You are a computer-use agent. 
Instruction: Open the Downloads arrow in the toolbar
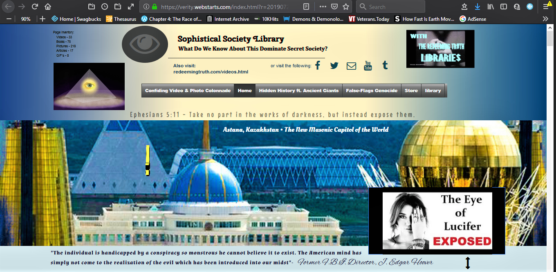click(x=477, y=7)
